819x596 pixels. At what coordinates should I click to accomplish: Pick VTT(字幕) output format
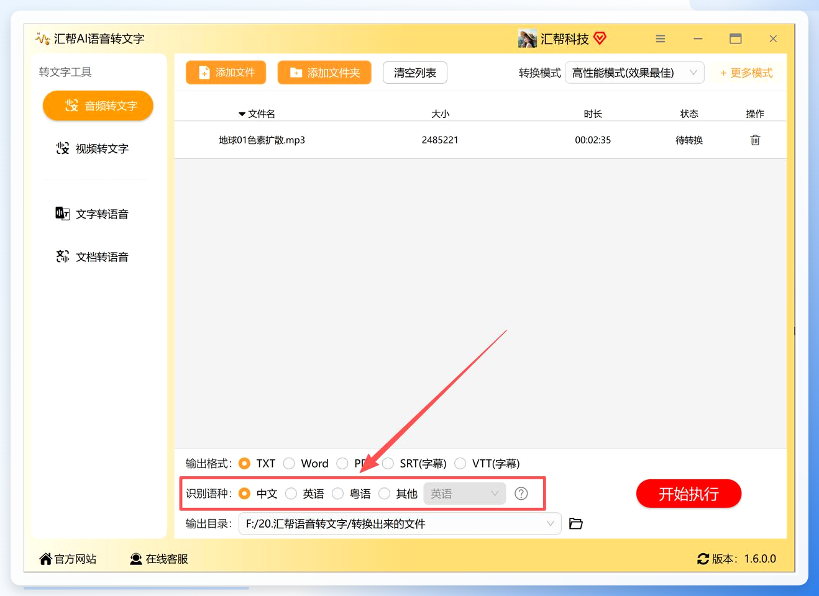[x=460, y=463]
